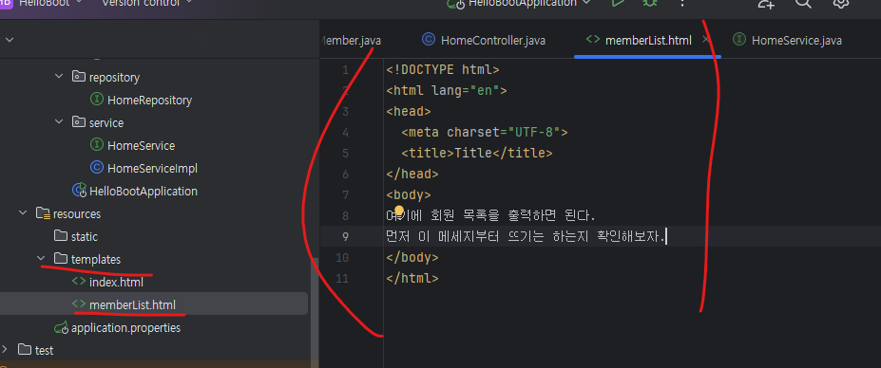Close the memberList.html tab
Viewport: 881px width, 368px height.
(706, 40)
